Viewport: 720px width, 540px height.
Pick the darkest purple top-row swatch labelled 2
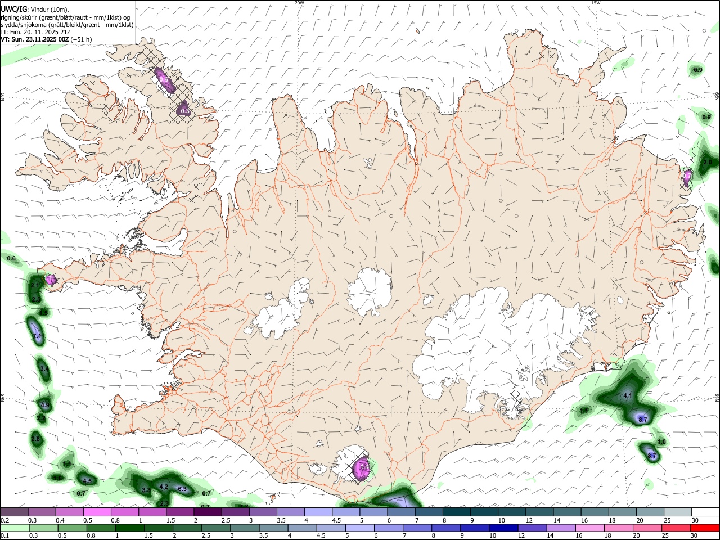pyautogui.click(x=208, y=512)
